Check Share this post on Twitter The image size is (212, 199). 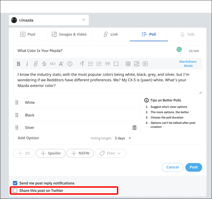(x=15, y=190)
